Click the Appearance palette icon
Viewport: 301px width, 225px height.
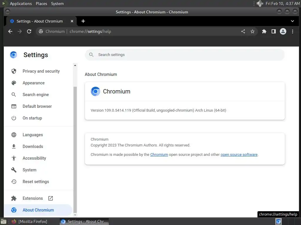coord(14,83)
